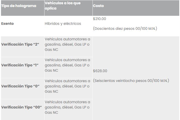Click the "$628.00" cost amount

tap(100, 71)
